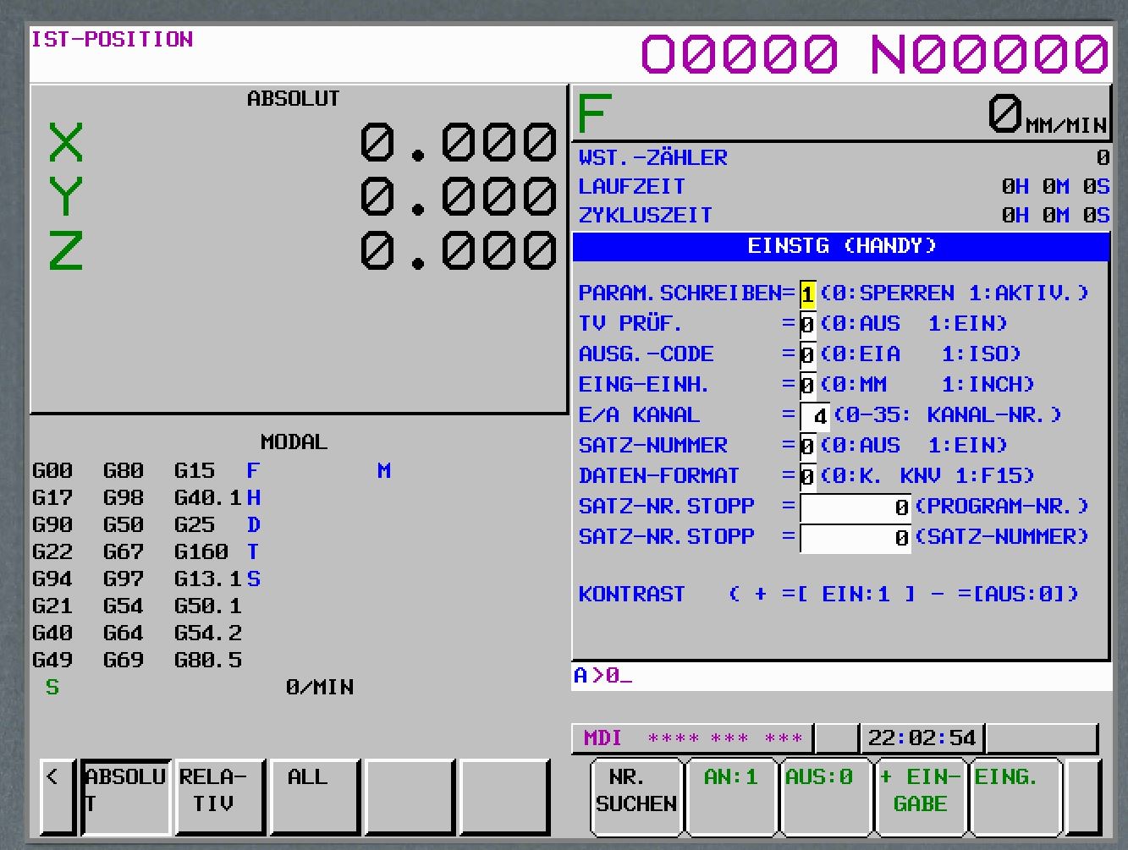Image resolution: width=1128 pixels, height=850 pixels.
Task: Click SATZ-NR. STOPP block number field
Action: pos(855,538)
